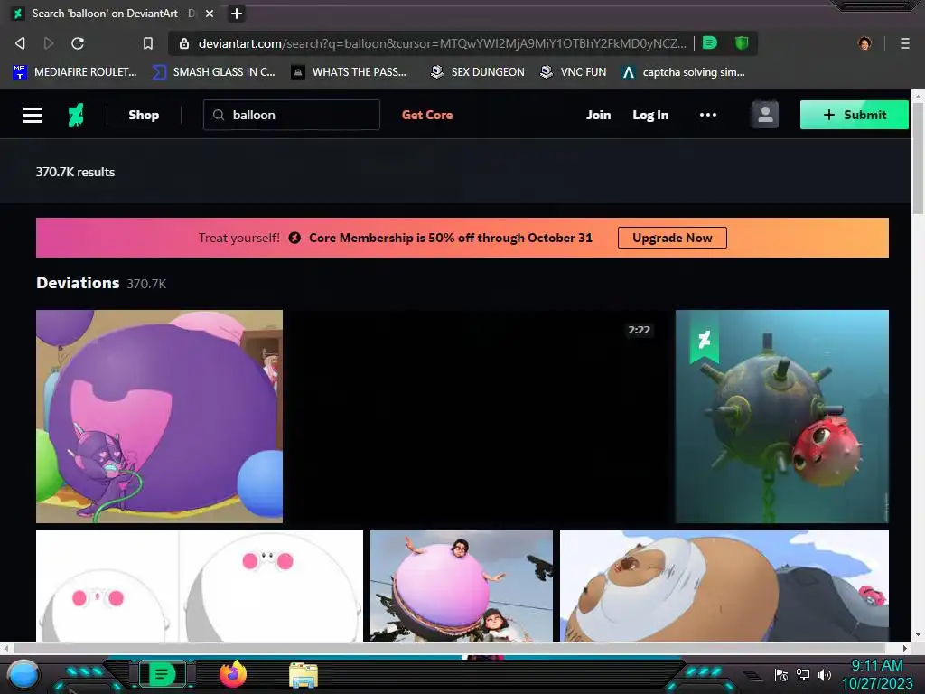Click the Core Membership 50% off text

[450, 238]
